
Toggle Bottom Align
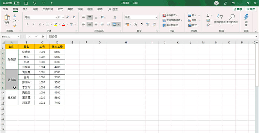point(96,17)
